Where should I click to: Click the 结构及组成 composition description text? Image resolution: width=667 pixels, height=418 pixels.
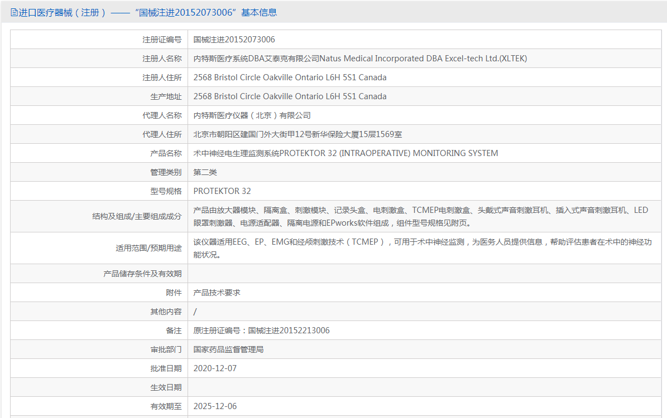point(420,216)
